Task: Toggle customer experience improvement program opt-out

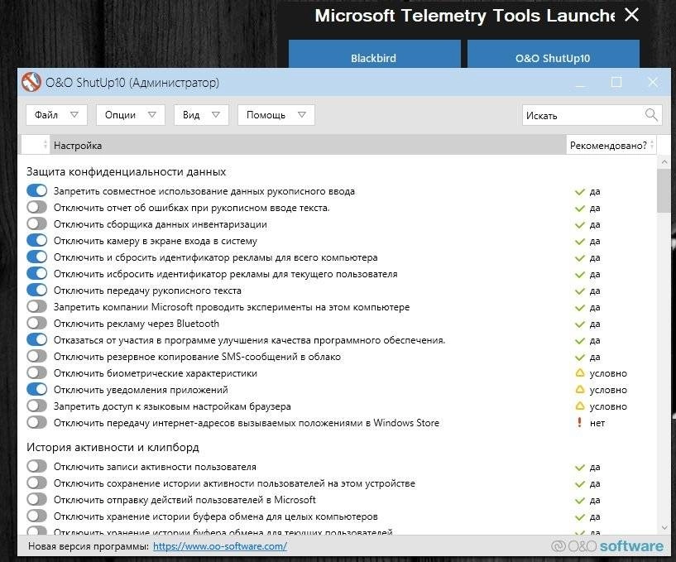Action: pos(36,340)
